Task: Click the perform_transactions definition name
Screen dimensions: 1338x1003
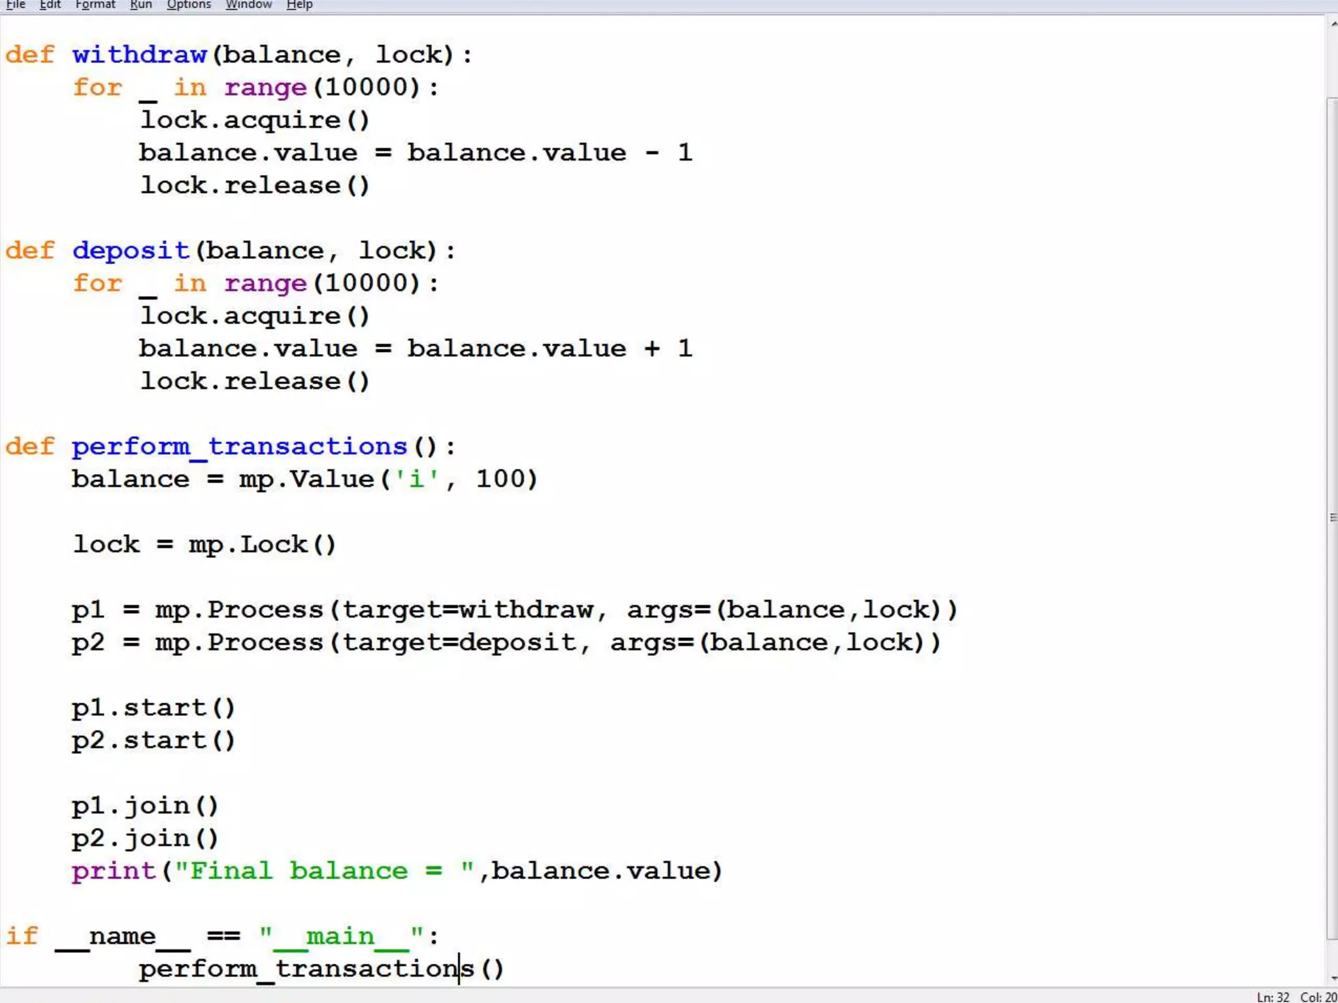Action: [x=239, y=447]
